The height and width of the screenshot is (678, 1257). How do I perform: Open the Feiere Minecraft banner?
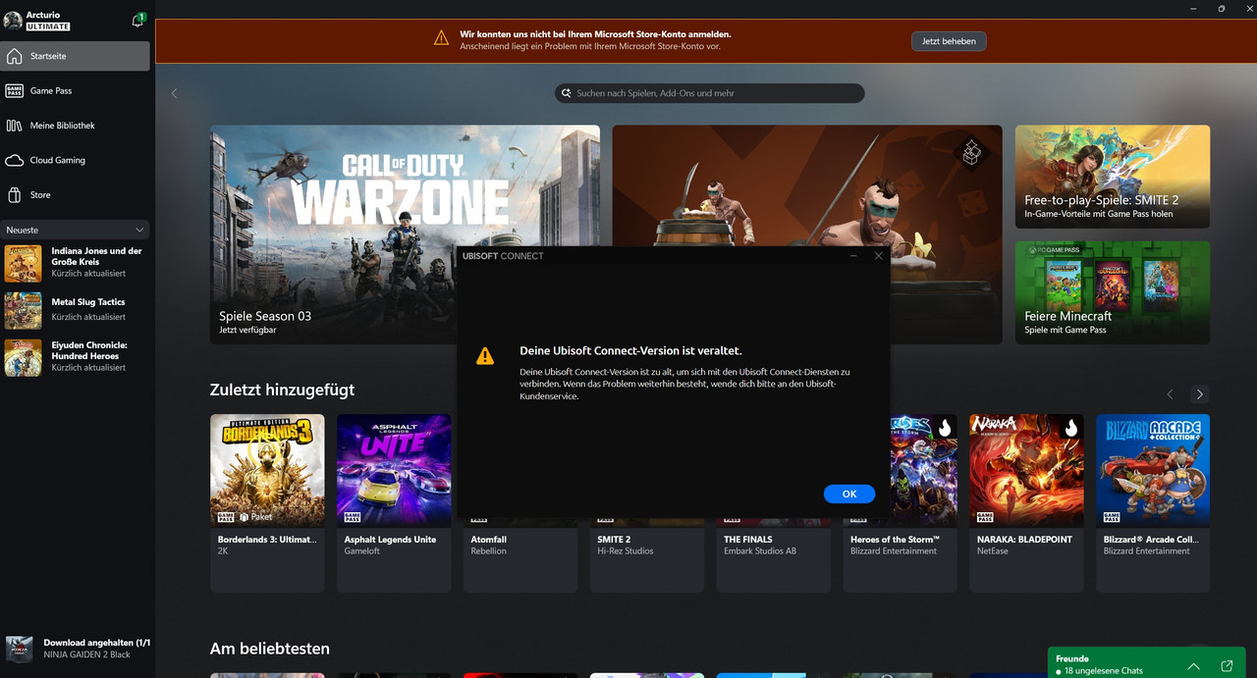[1113, 292]
